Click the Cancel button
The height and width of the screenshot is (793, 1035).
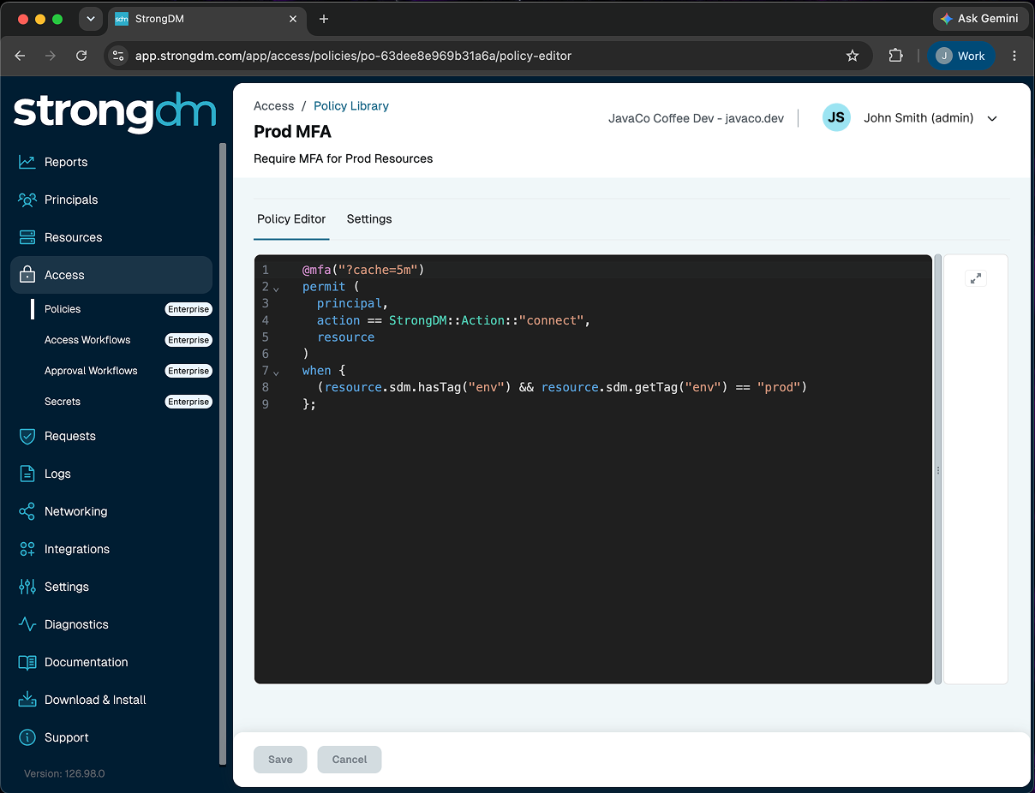tap(350, 760)
